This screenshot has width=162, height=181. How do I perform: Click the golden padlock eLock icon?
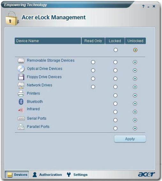[12, 19]
